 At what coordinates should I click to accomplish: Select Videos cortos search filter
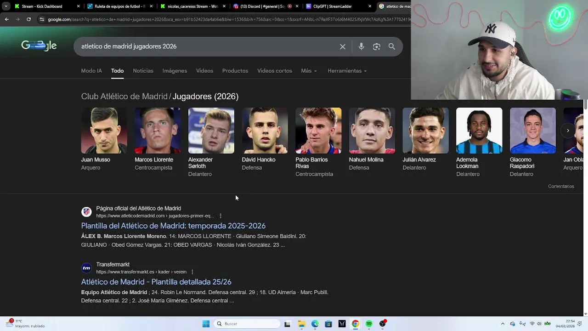[275, 71]
